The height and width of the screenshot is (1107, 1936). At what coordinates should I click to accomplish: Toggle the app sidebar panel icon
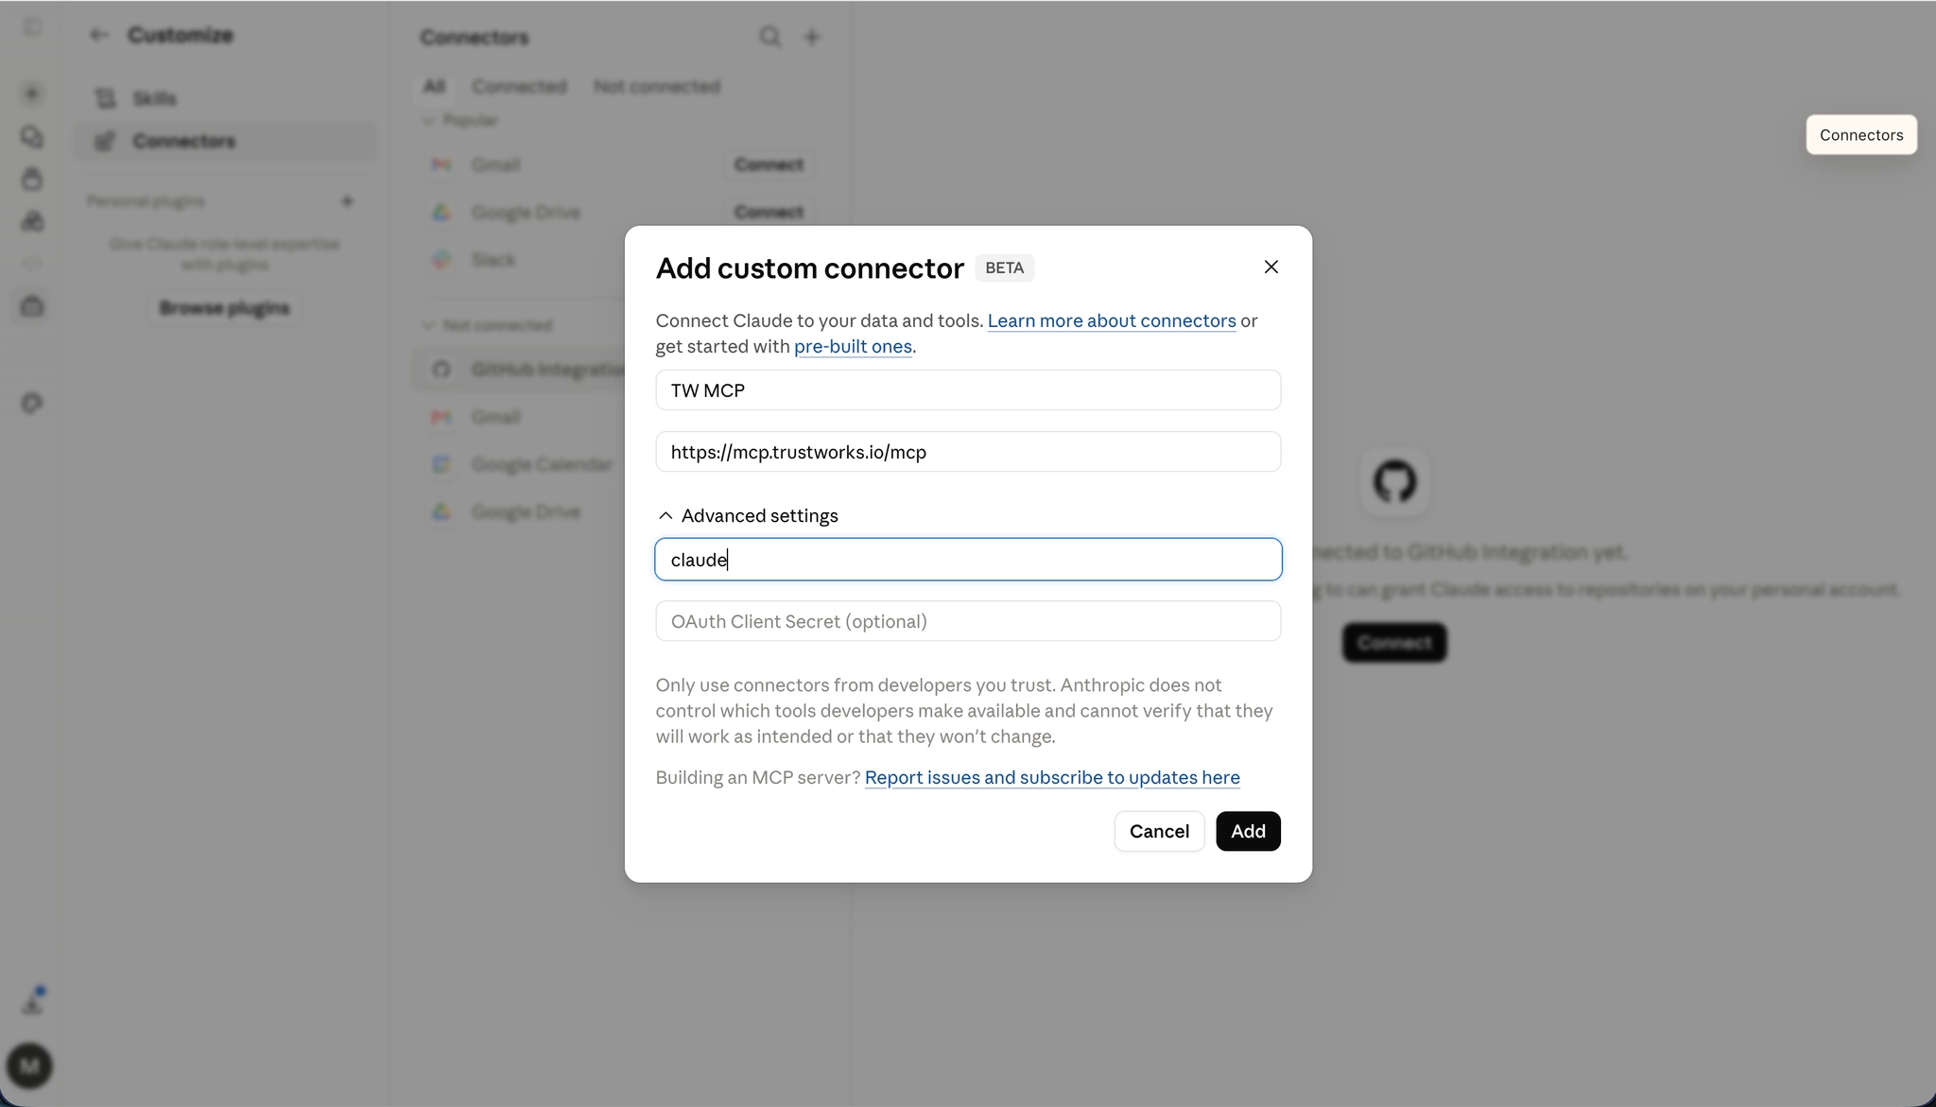(x=32, y=27)
